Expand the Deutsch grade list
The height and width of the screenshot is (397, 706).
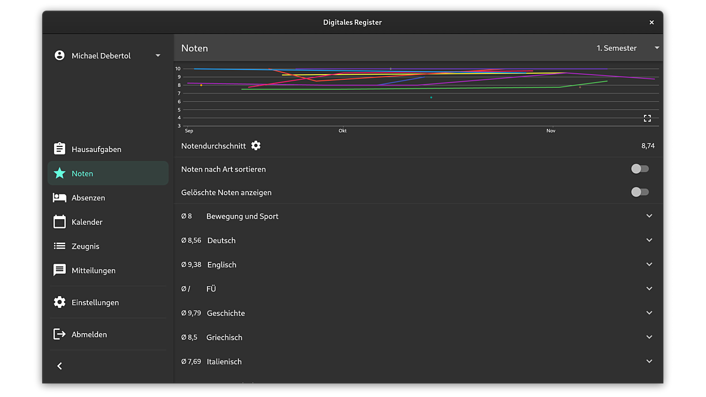click(x=649, y=240)
